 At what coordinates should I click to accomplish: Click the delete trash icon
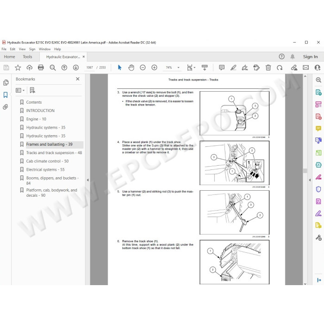(x=268, y=68)
